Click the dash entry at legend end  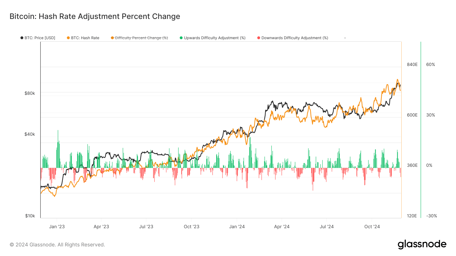(x=345, y=38)
